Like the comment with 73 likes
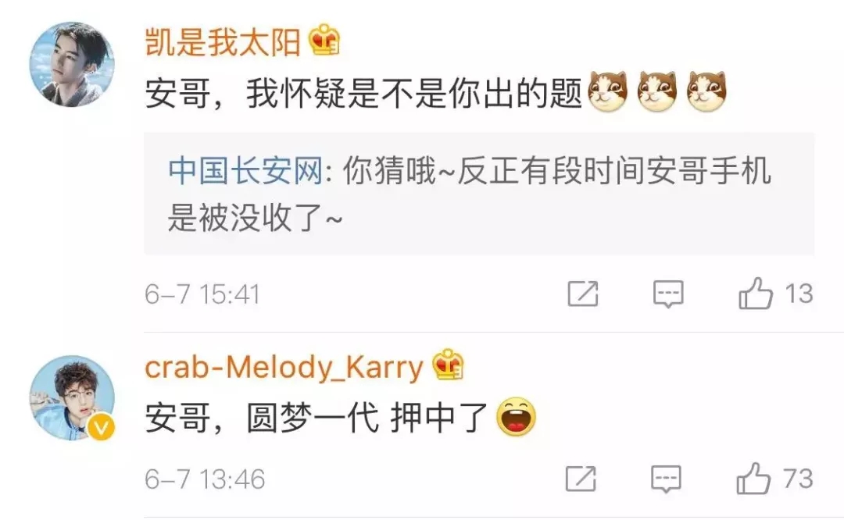844x520 pixels. tap(753, 478)
